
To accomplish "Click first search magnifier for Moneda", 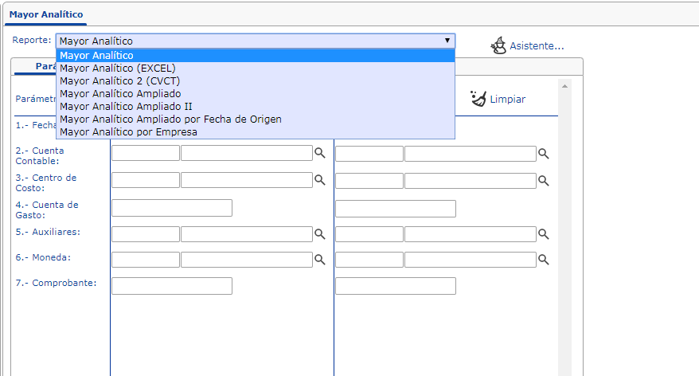I will pos(319,260).
